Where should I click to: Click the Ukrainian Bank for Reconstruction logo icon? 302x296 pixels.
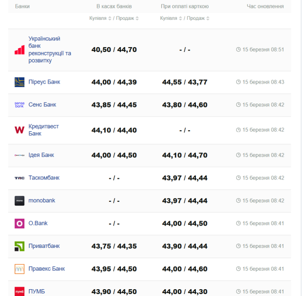click(19, 50)
